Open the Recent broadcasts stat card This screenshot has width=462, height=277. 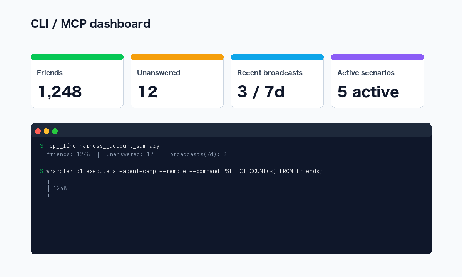(277, 81)
